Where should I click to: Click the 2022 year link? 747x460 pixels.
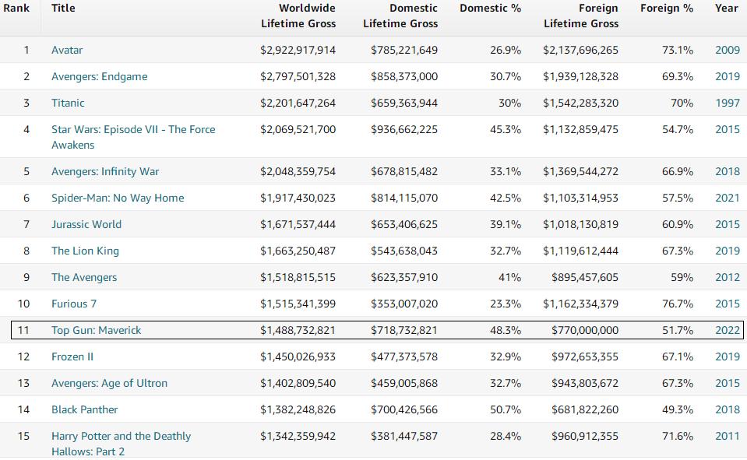tap(727, 330)
